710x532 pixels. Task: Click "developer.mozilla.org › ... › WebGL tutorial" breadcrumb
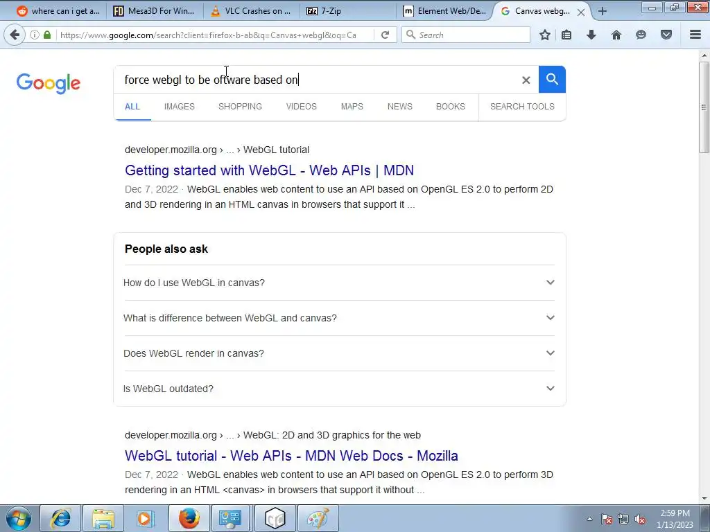pyautogui.click(x=217, y=150)
